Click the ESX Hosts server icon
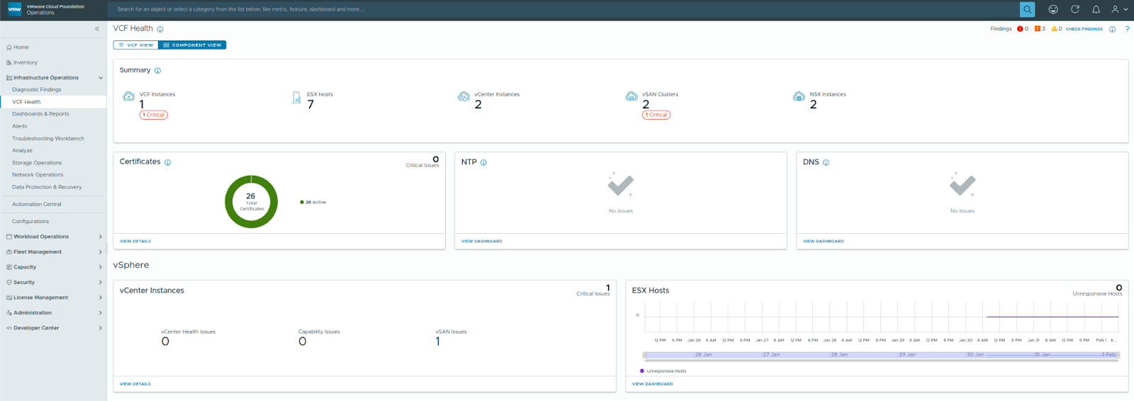 click(x=296, y=97)
